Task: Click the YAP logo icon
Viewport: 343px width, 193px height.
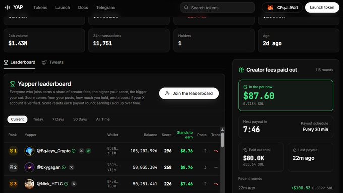Action: 7,7
